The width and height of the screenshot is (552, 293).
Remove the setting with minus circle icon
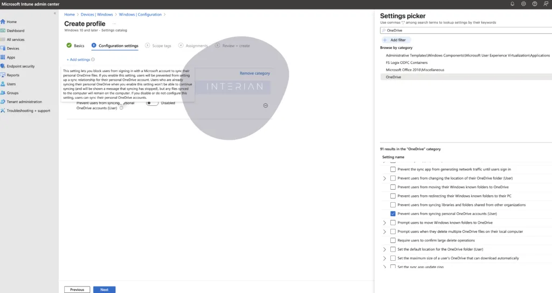(x=265, y=105)
